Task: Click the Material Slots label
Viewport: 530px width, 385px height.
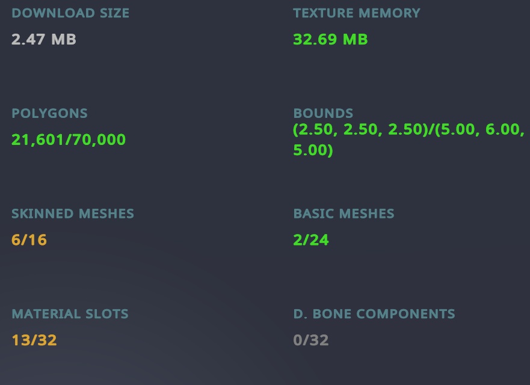Action: [x=70, y=314]
